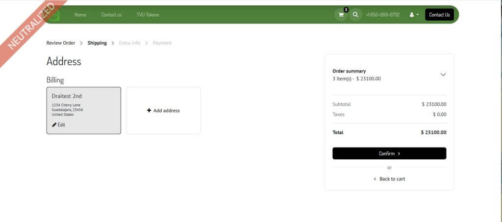Open the shopping cart icon
This screenshot has height=222, width=502.
click(341, 15)
